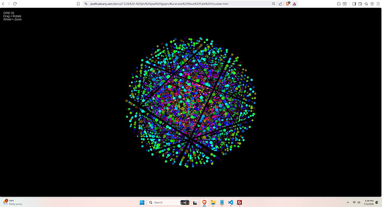Open the Windows Start menu
This screenshot has height=207, width=382.
[x=142, y=203]
